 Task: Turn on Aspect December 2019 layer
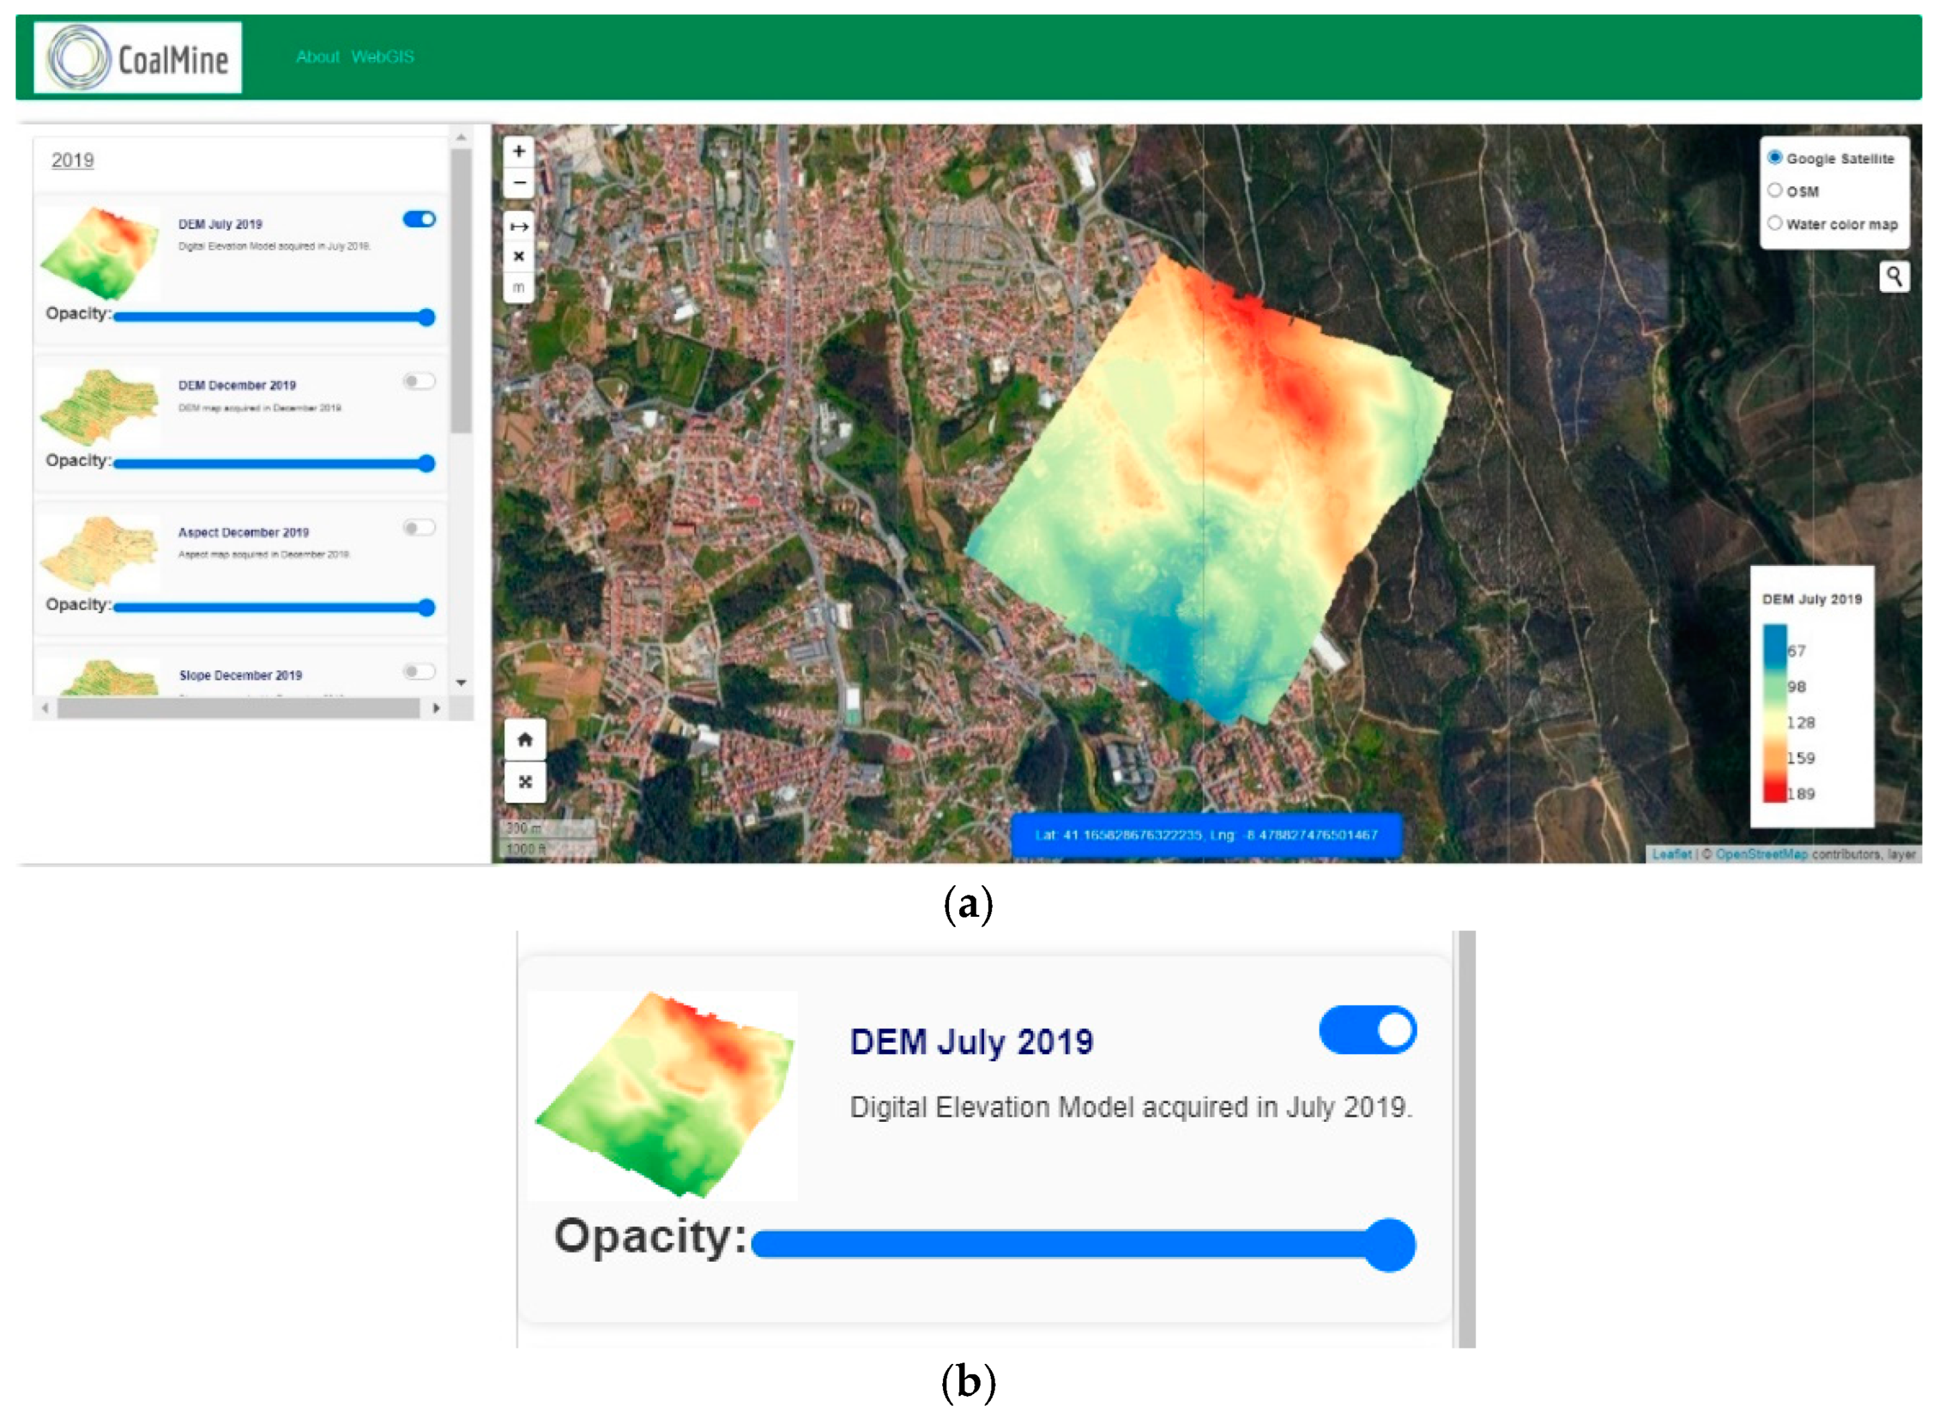(x=419, y=528)
